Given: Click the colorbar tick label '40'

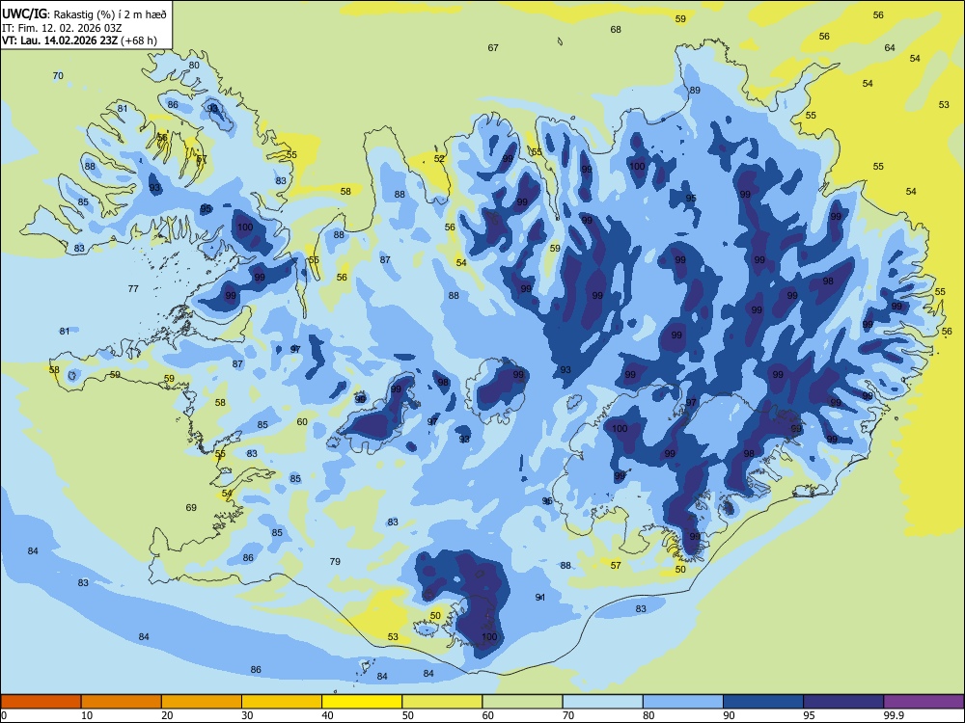Looking at the screenshot, I should click(327, 715).
